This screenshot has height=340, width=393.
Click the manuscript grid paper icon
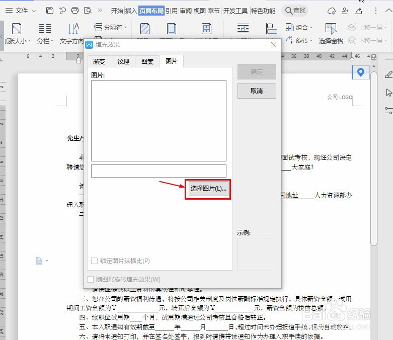pyautogui.click(x=206, y=29)
